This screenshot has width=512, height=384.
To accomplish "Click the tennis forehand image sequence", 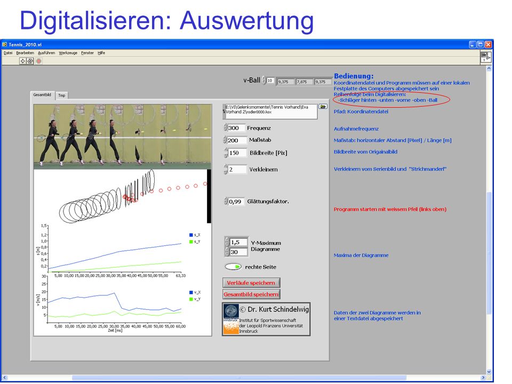I will [123, 137].
